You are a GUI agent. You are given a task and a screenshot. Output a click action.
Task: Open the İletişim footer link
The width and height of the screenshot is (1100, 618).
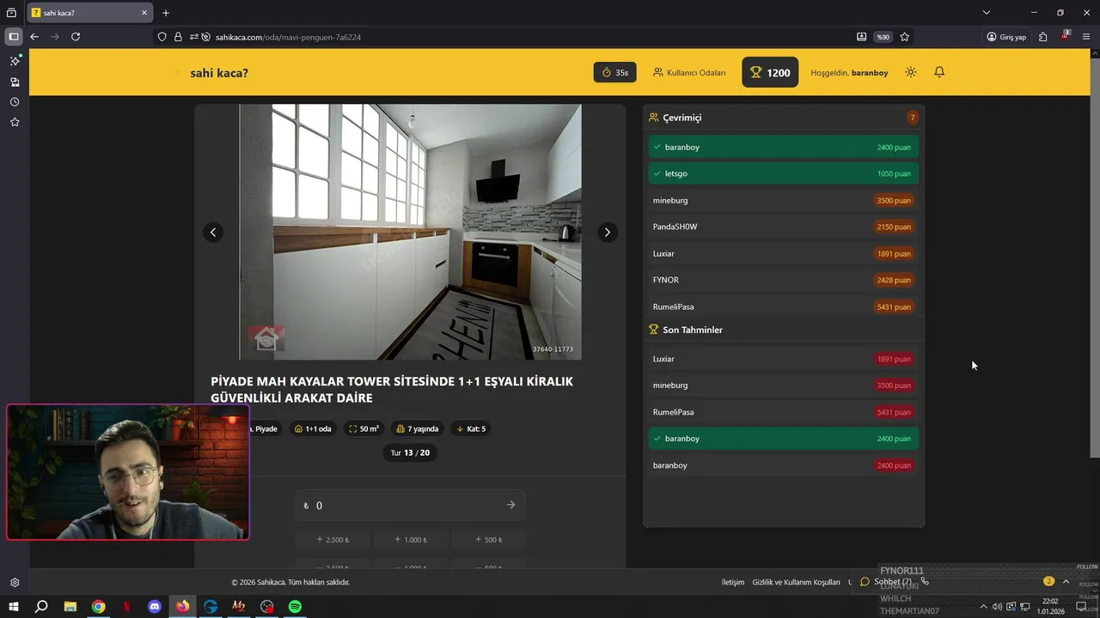click(x=733, y=582)
